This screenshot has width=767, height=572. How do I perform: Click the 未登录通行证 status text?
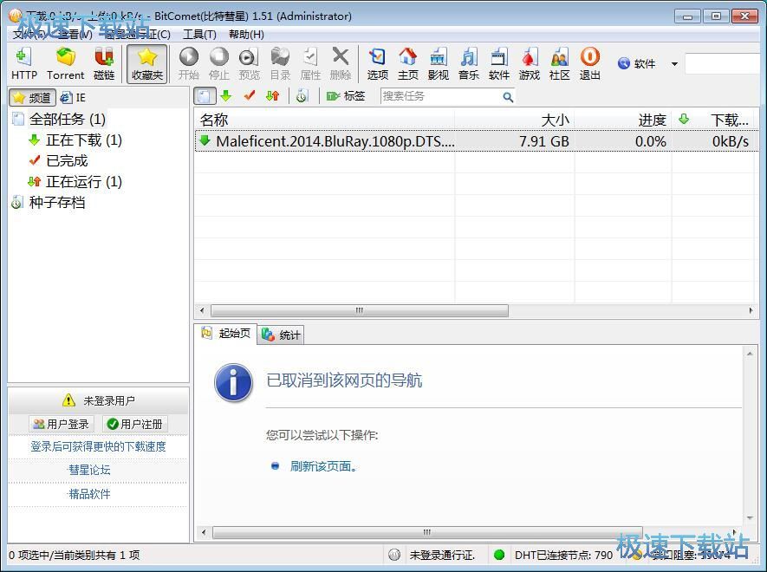click(442, 555)
